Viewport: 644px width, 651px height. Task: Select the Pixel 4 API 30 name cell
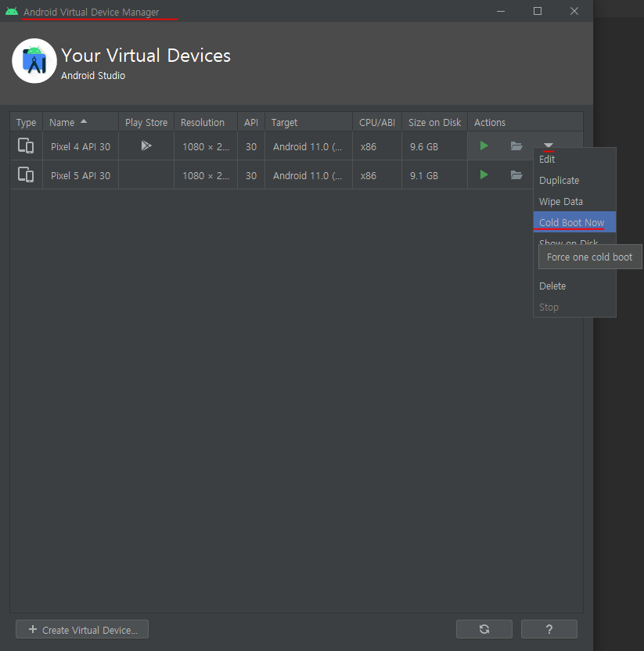(81, 146)
